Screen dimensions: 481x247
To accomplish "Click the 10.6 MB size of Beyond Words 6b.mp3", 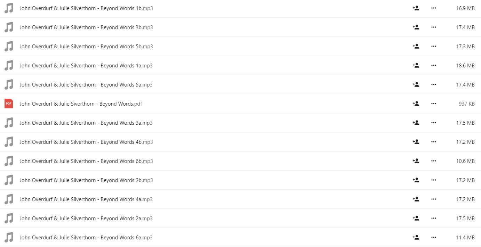I will [x=465, y=161].
